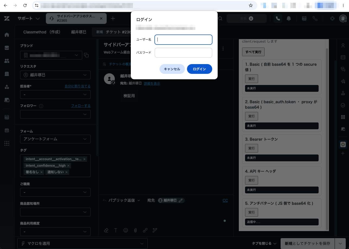This screenshot has width=349, height=249.
Task: Switch to Classmethod（作成）tab
Action: coord(42,32)
